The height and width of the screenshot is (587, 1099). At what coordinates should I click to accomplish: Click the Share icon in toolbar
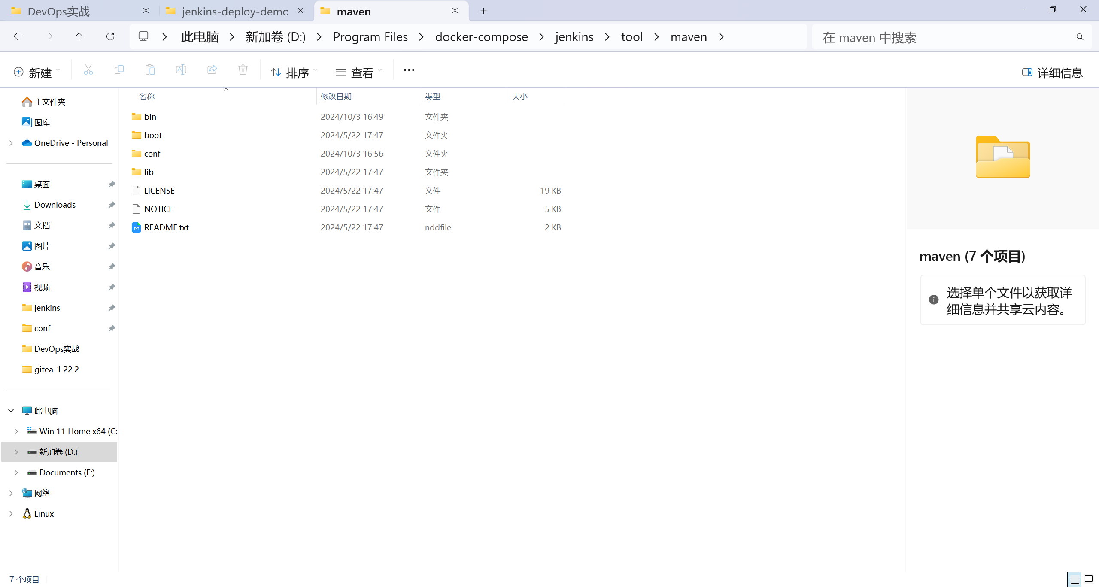point(212,70)
